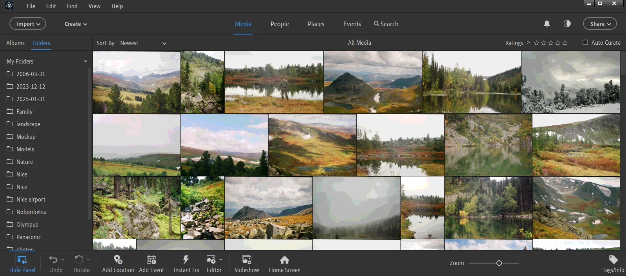Open the Editor options dropdown arrow
The width and height of the screenshot is (626, 276).
221,260
